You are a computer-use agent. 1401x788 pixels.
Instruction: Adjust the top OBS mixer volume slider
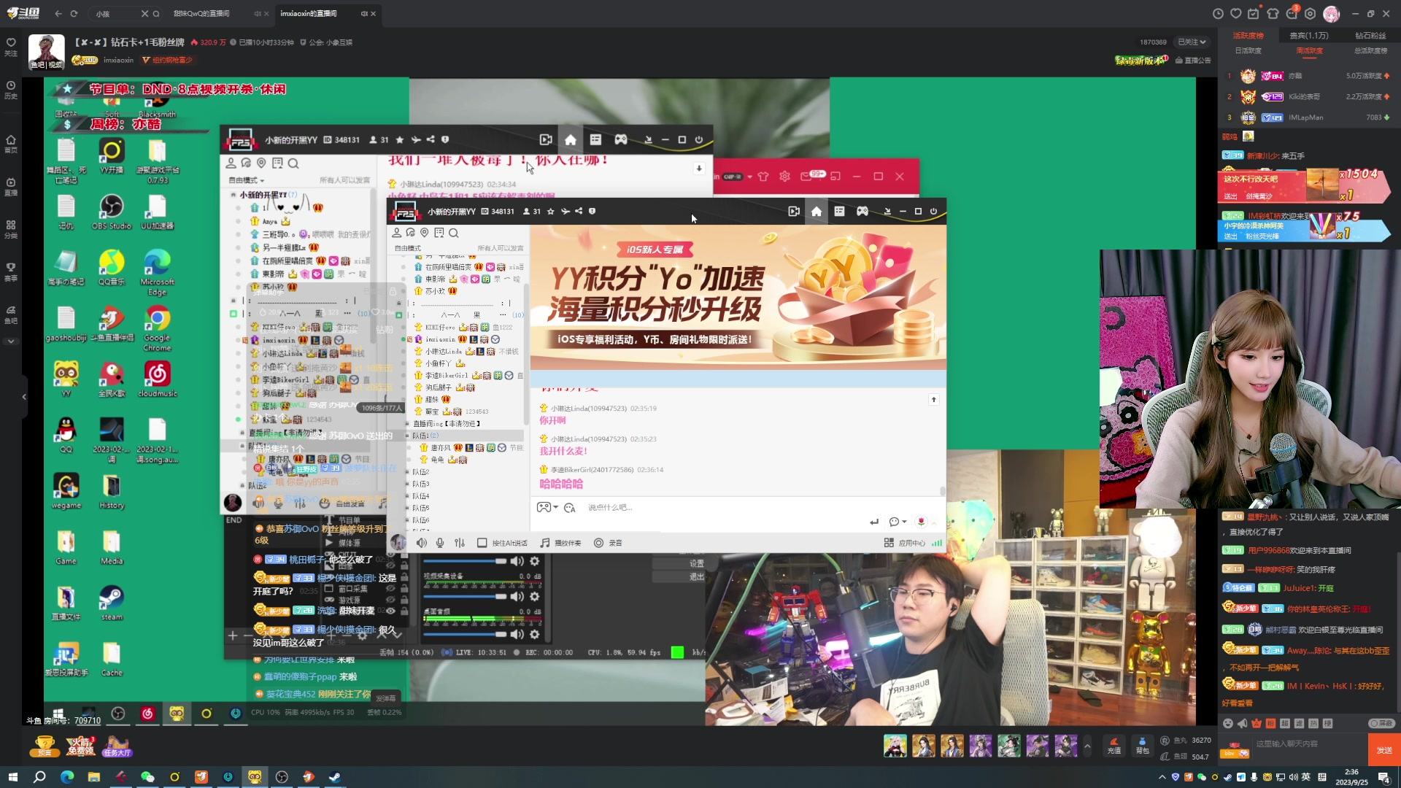pos(465,561)
